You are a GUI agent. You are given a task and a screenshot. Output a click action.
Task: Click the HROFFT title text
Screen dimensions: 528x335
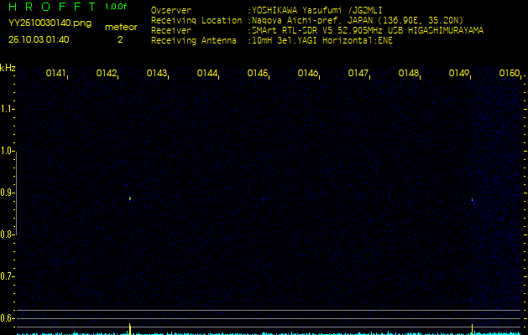52,7
